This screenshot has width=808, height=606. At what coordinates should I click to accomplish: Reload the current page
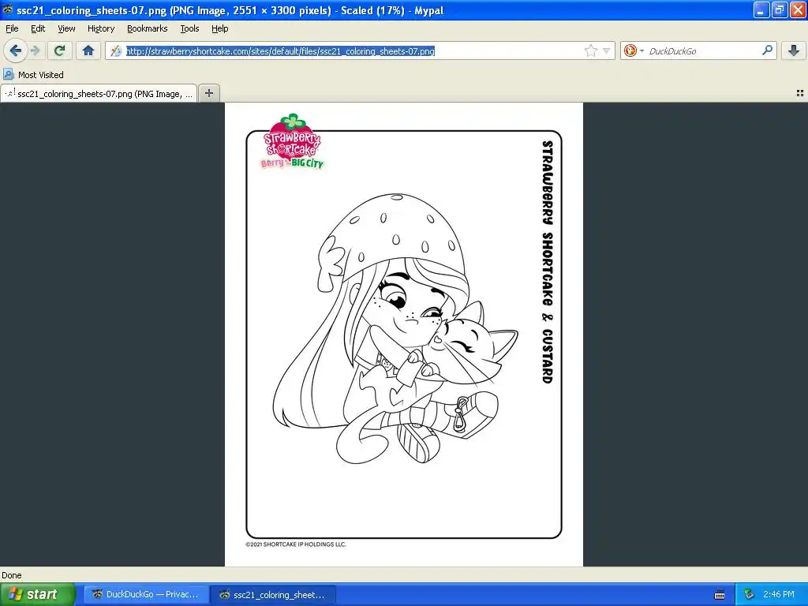tap(59, 50)
